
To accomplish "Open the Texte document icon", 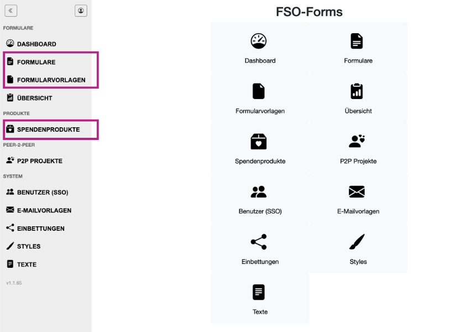I will (x=260, y=292).
